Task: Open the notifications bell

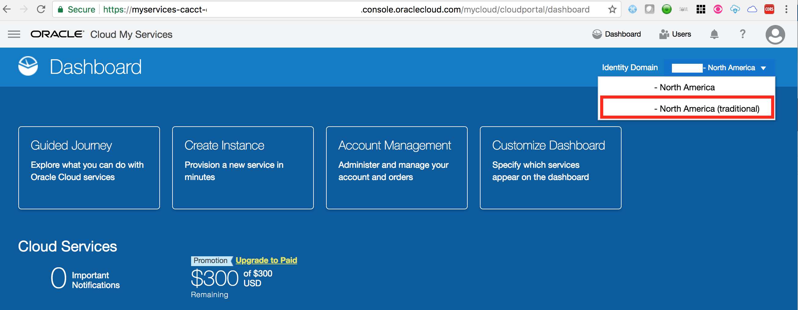Action: [x=714, y=34]
